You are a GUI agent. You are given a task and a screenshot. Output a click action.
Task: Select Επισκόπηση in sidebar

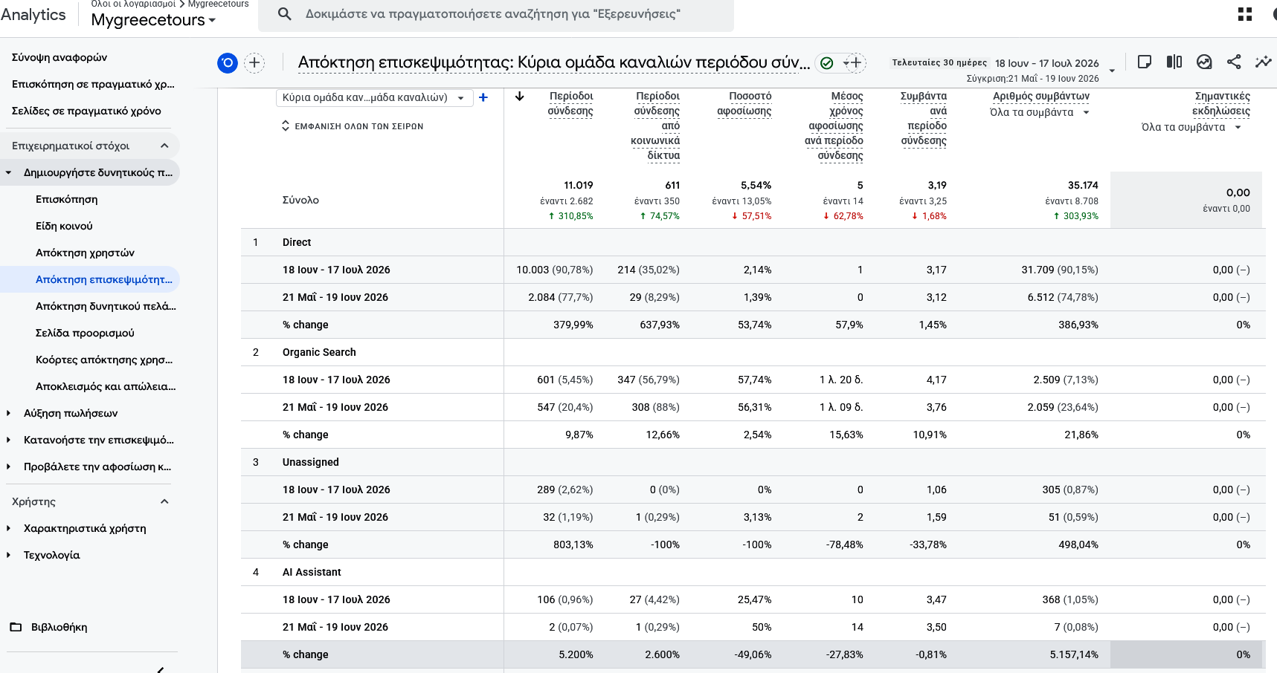click(66, 199)
